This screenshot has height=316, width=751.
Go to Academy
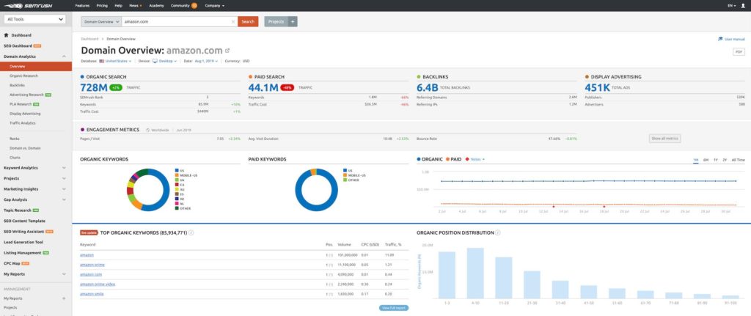click(156, 6)
